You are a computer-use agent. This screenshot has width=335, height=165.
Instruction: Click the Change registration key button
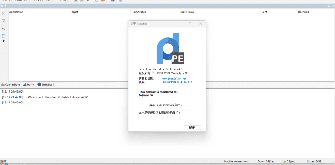(166, 105)
